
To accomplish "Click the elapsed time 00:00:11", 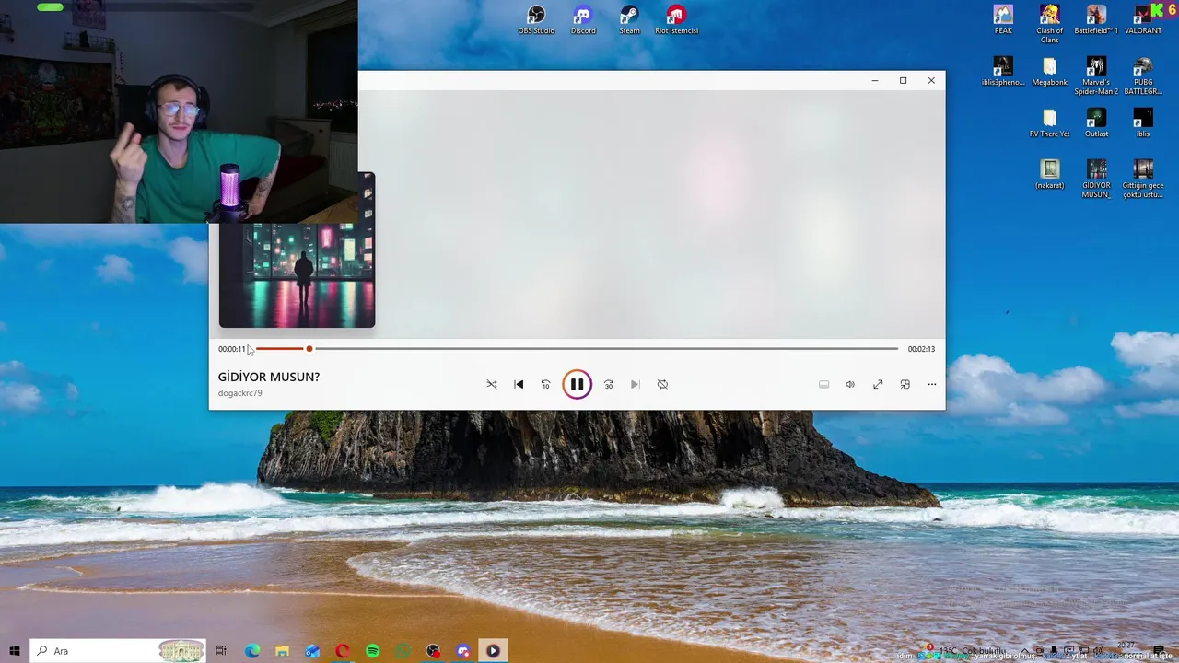I will (232, 349).
